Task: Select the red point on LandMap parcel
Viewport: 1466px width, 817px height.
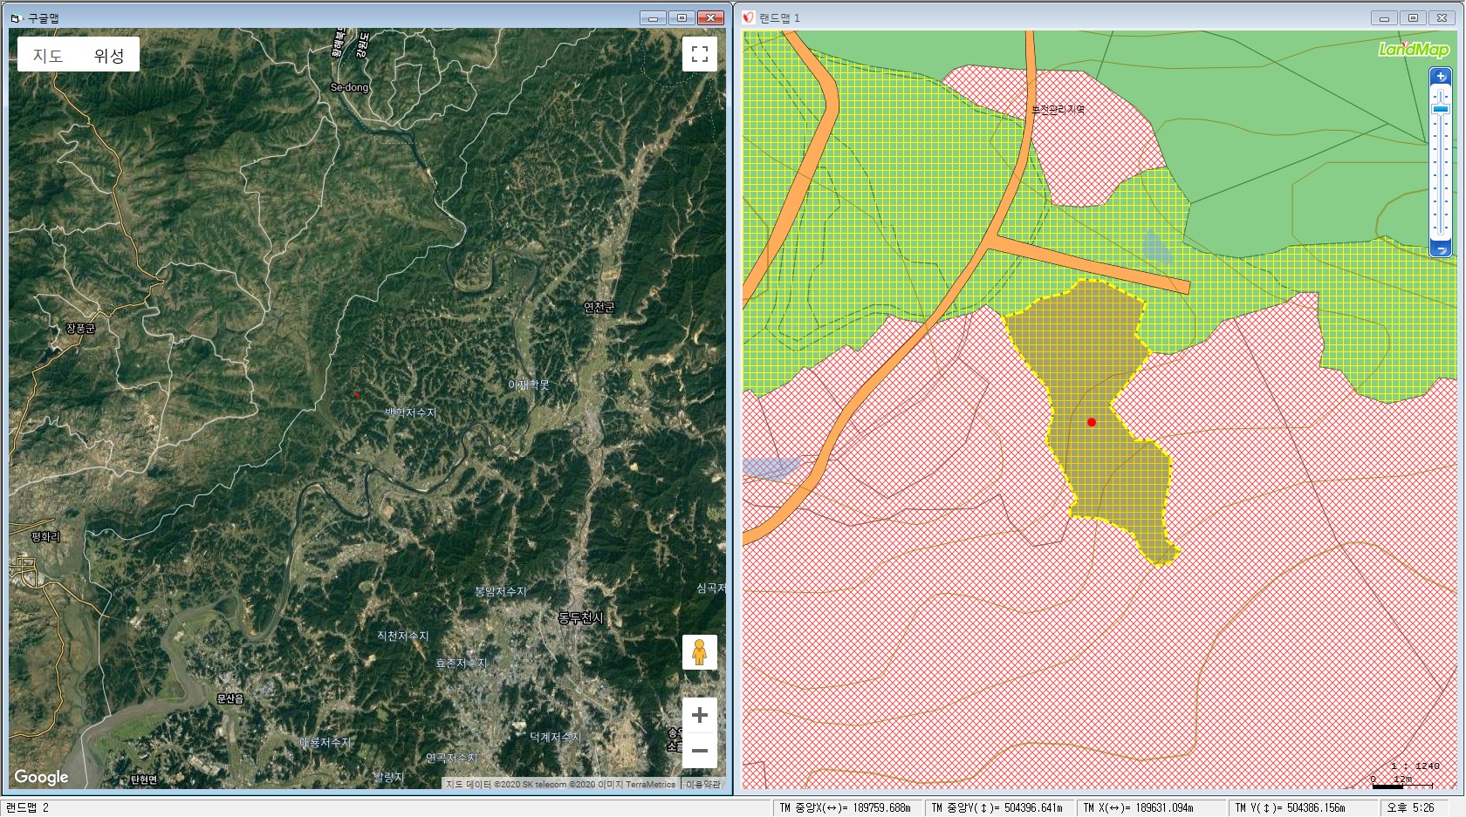Action: (x=1092, y=422)
